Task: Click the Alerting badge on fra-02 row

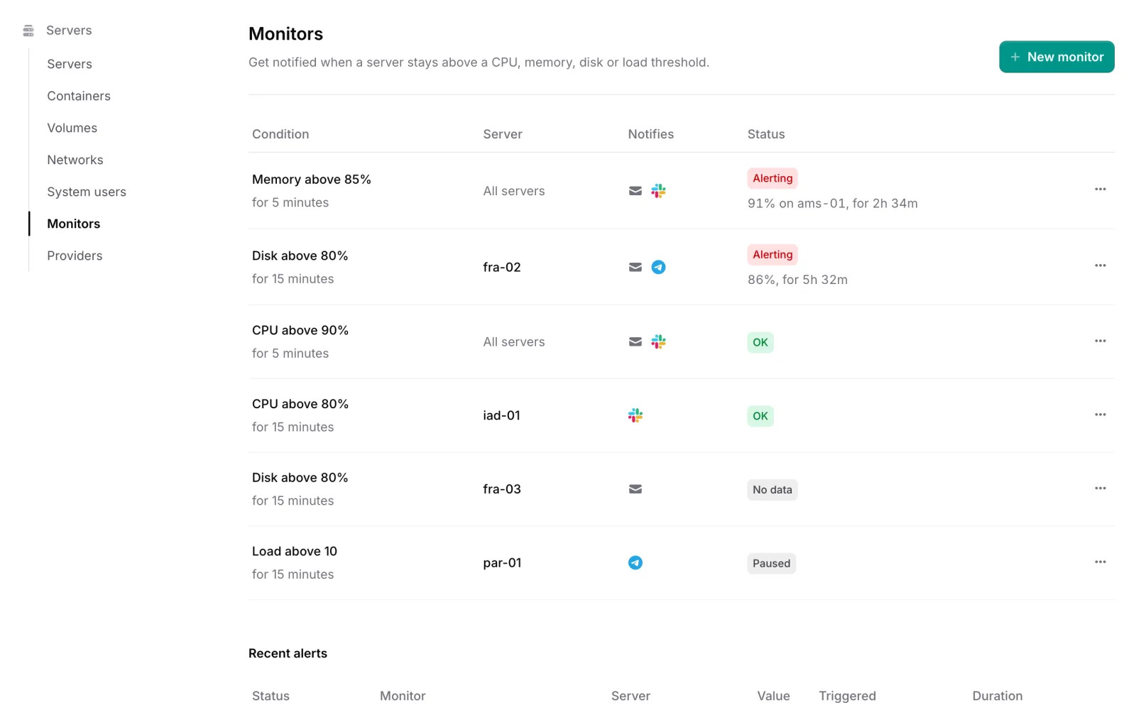Action: [x=772, y=255]
